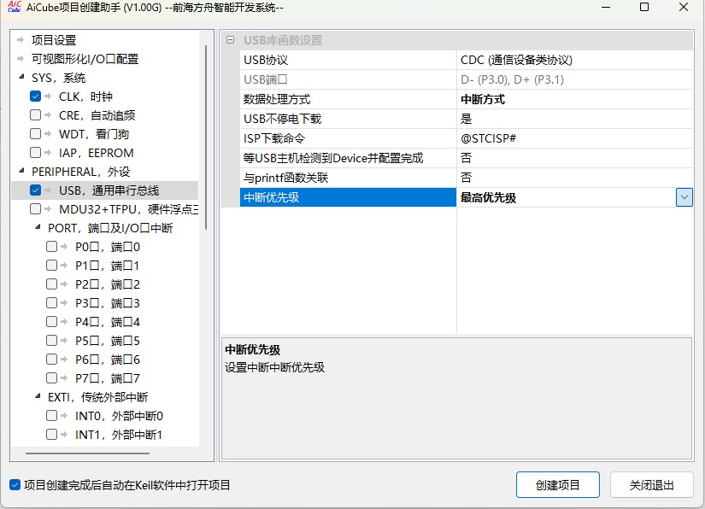Screen dimensions: 705x509
Task: Click the arrow icon beside 可视图形化I/O口配置
Action: [21, 59]
